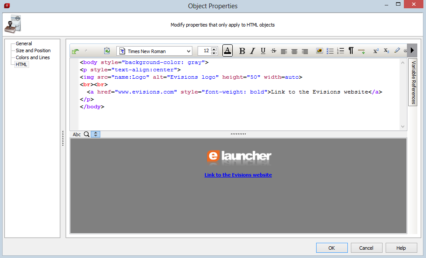
Task: Insert an image via toolbar icon
Action: click(320, 51)
